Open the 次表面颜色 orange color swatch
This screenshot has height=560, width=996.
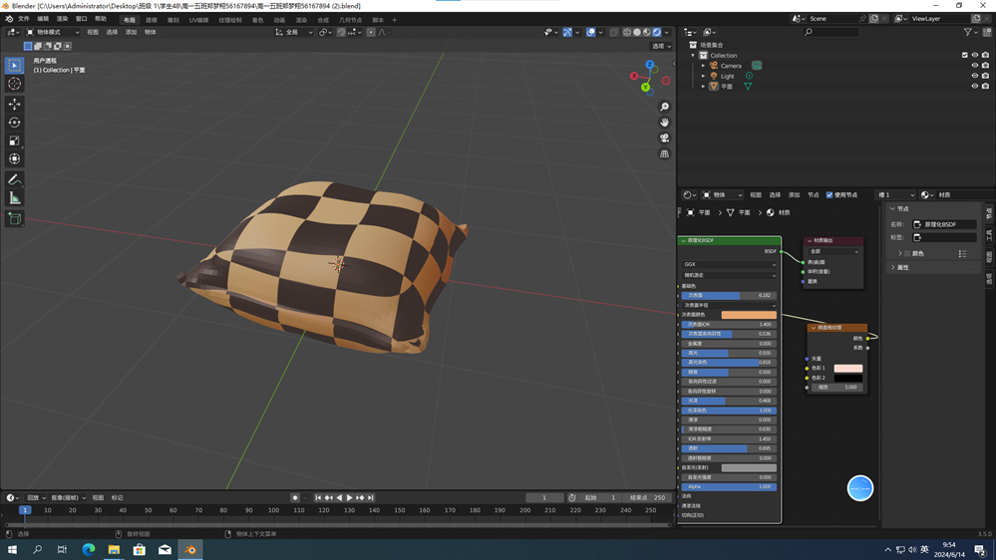749,315
